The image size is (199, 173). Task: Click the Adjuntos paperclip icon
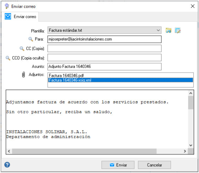pyautogui.click(x=23, y=75)
